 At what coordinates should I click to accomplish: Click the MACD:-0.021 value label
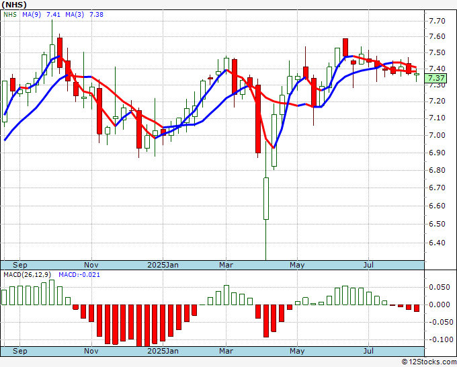click(x=79, y=275)
